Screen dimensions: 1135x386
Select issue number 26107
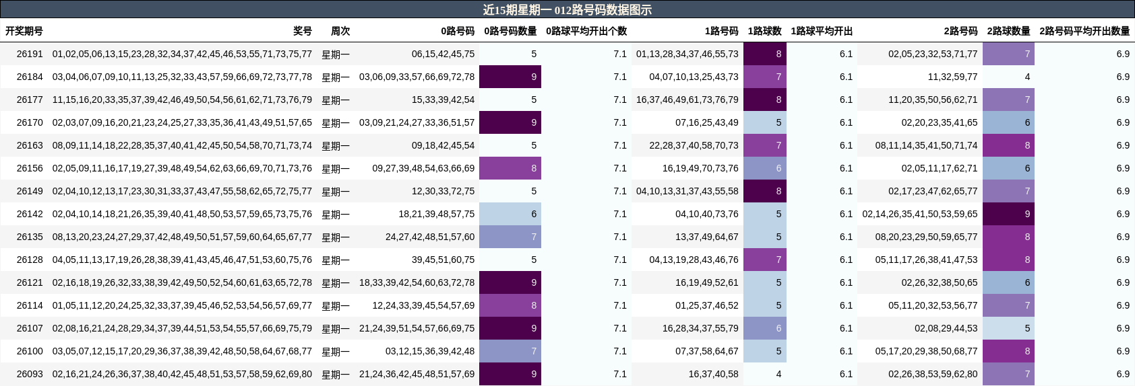point(30,328)
